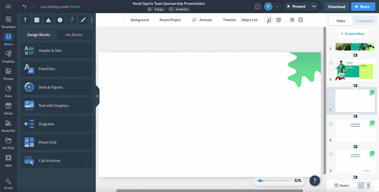This screenshot has height=192, width=379.
Task: Select the Triangle shape tool
Action: click(x=48, y=20)
